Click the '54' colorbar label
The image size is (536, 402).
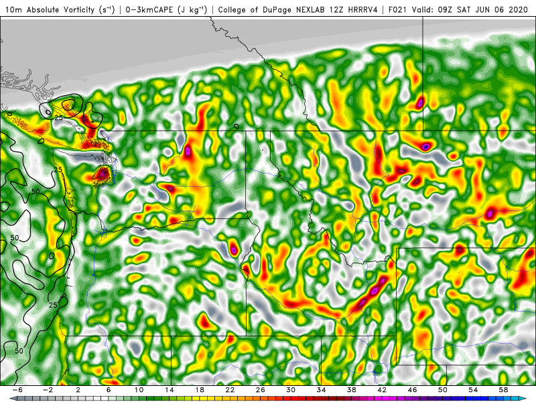coord(473,390)
